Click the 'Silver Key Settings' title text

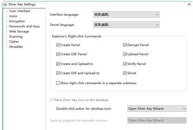(22, 5)
